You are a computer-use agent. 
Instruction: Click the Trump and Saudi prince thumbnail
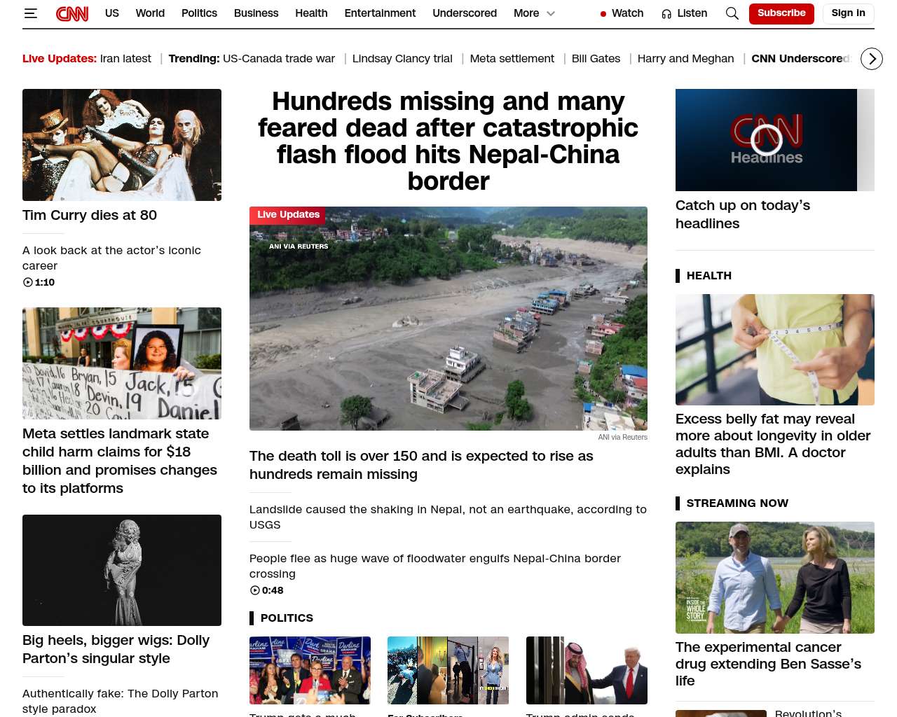(x=587, y=670)
